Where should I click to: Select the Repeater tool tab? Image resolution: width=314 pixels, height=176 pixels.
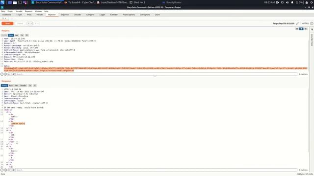click(x=52, y=15)
